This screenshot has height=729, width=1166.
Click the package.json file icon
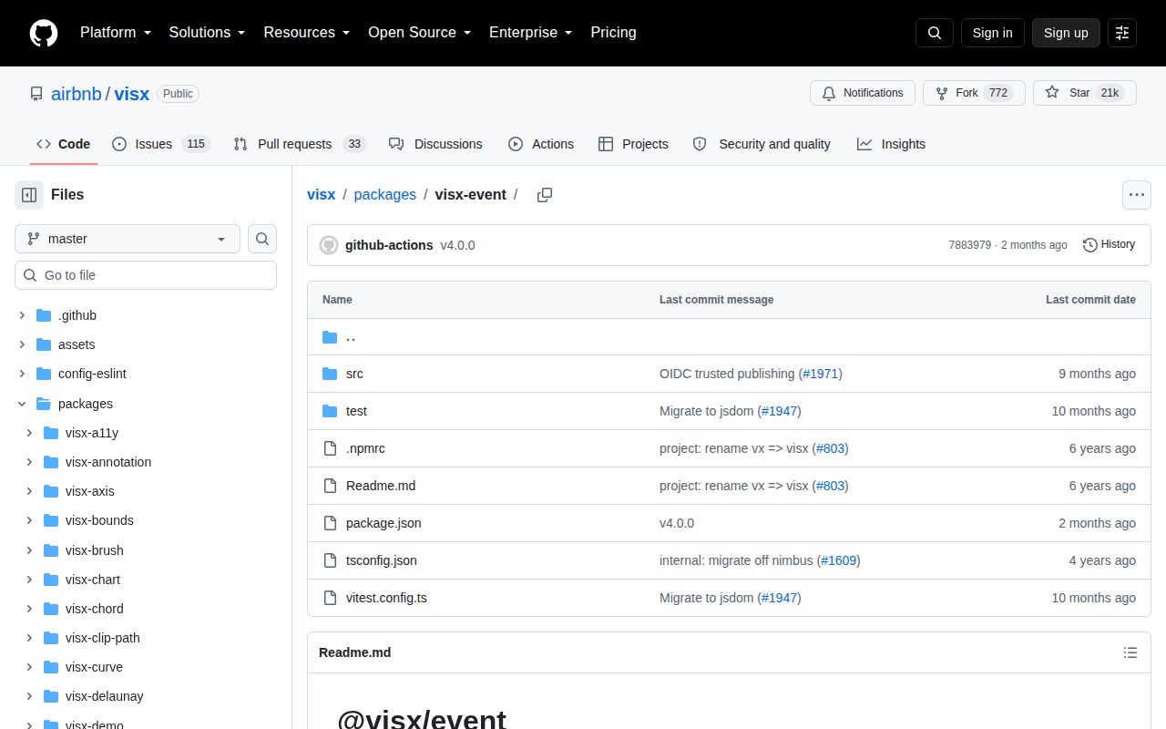click(x=330, y=523)
